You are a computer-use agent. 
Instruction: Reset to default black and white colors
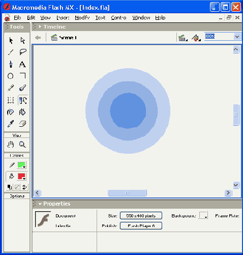coord(10,187)
